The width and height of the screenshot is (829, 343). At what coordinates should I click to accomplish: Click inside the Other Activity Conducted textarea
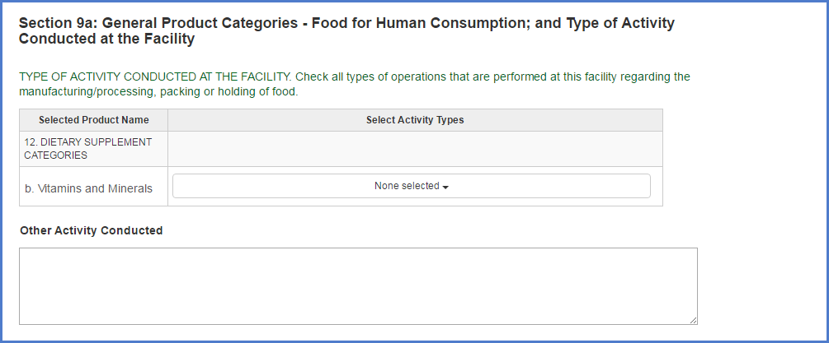(x=358, y=285)
